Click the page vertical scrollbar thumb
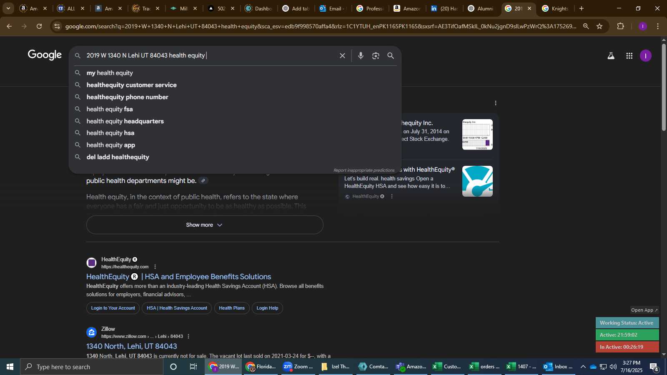 664,87
